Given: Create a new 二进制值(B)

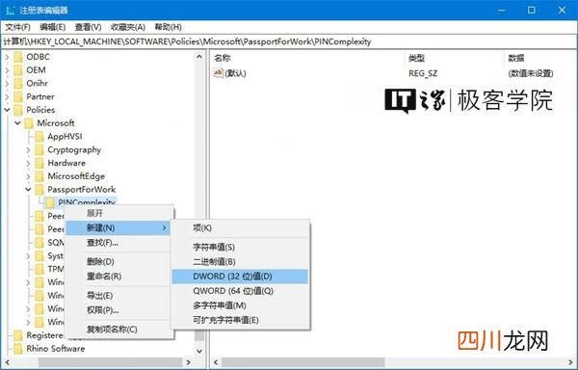Looking at the screenshot, I should pyautogui.click(x=240, y=262).
